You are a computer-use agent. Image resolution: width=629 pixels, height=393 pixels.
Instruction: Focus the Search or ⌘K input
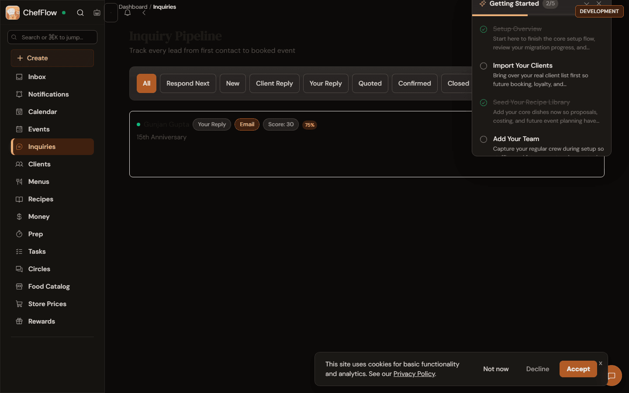[52, 37]
